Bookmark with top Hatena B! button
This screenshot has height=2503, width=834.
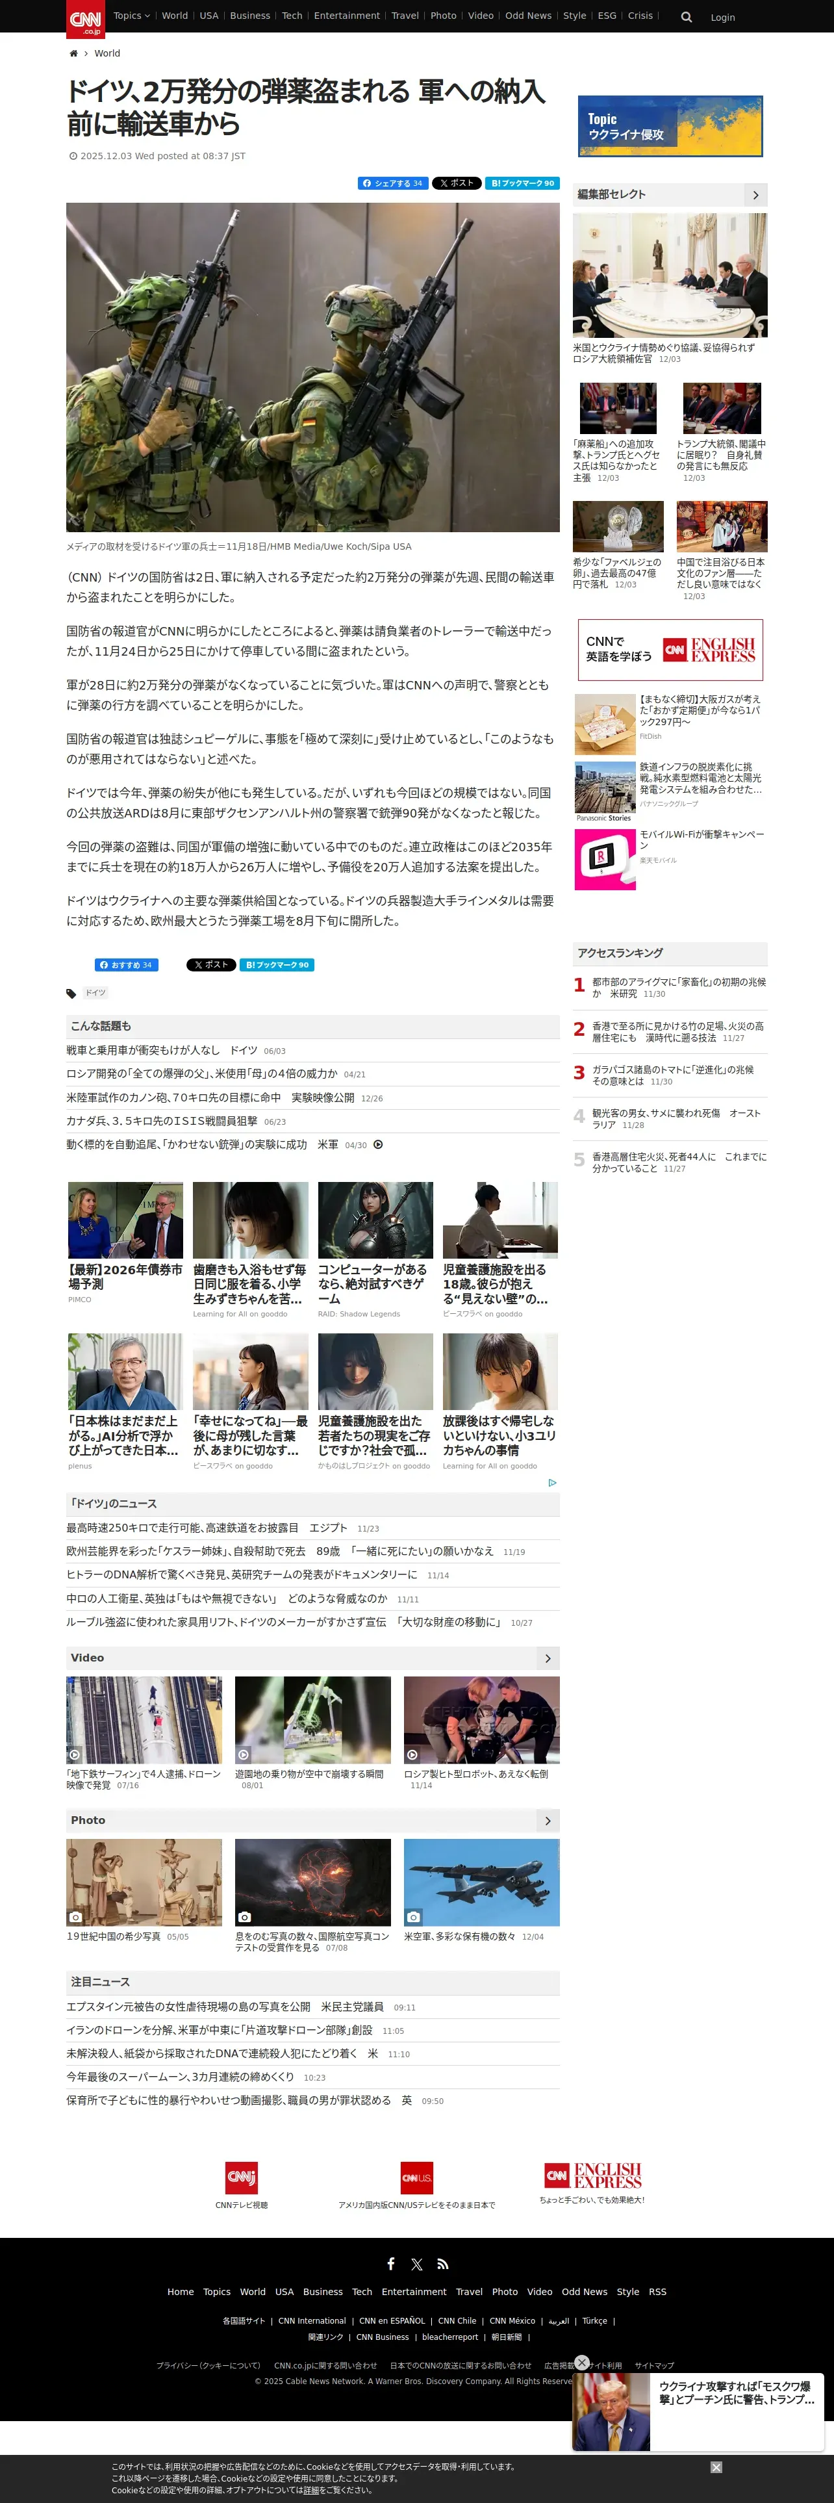(x=522, y=183)
